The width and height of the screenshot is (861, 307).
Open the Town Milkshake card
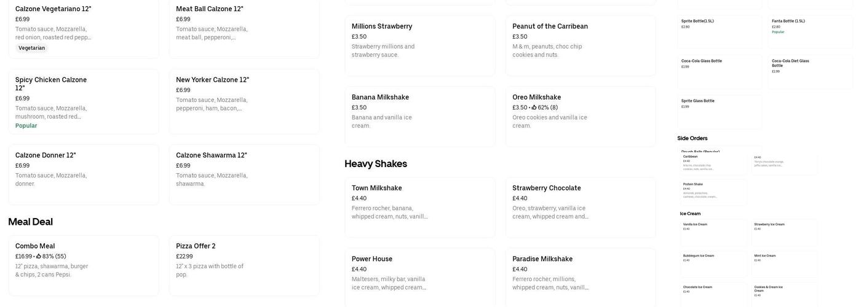[419, 208]
